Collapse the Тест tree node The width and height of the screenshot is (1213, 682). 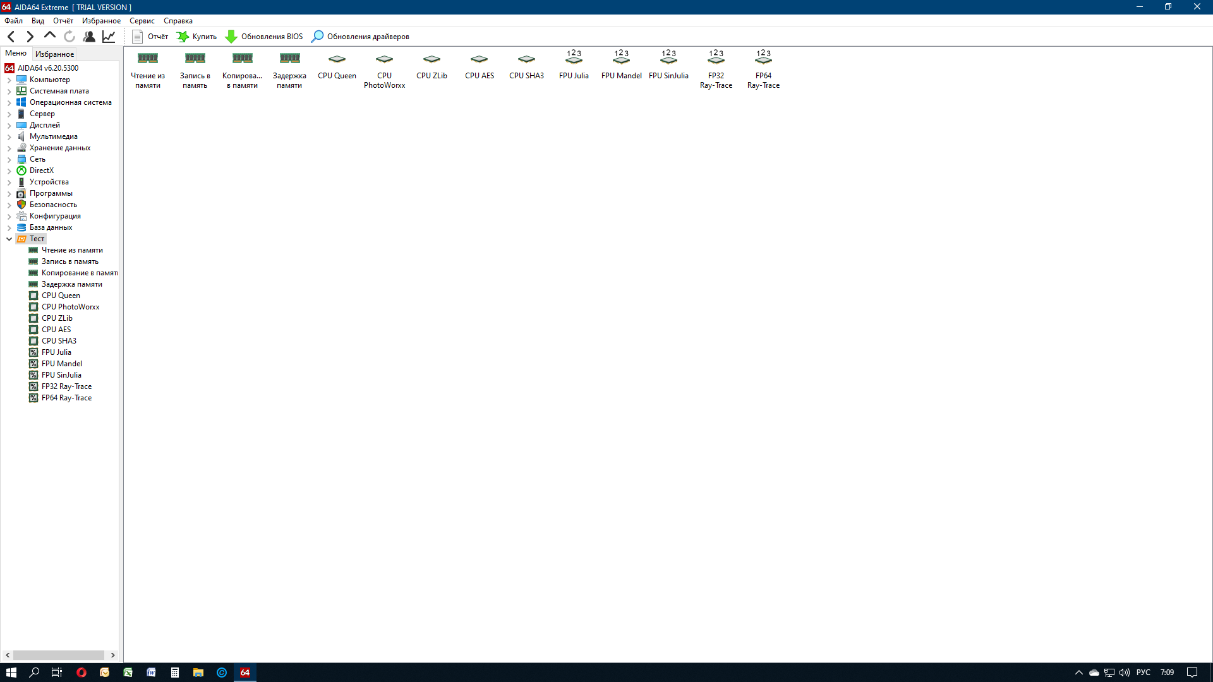coord(9,239)
